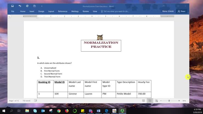Click the touch/mouse mode icon in title bar
The image size is (203, 114).
pyautogui.click(x=35, y=6)
